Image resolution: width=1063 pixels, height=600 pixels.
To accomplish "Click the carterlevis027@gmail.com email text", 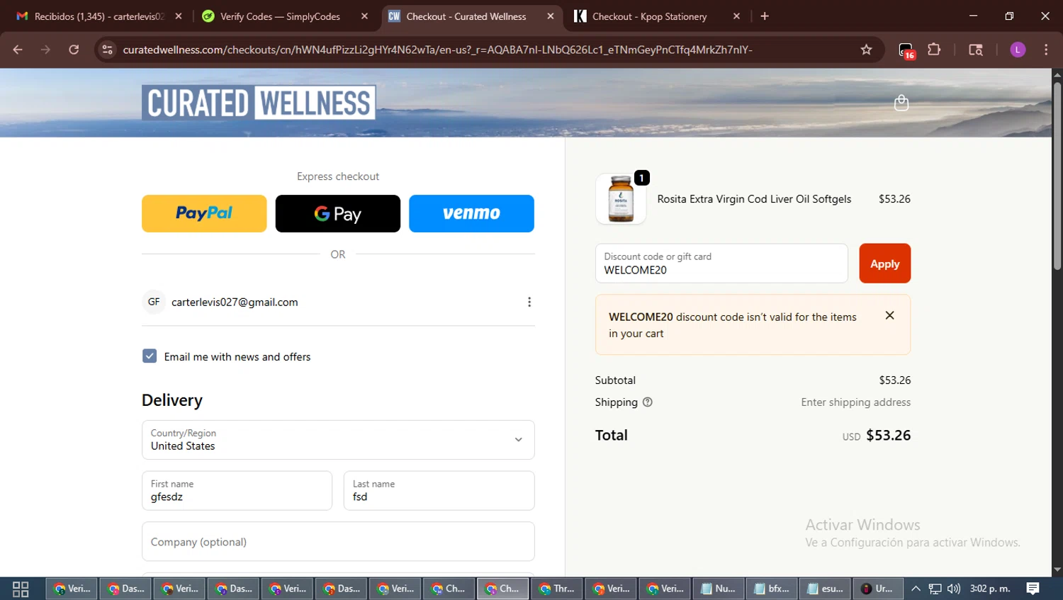I will (235, 302).
